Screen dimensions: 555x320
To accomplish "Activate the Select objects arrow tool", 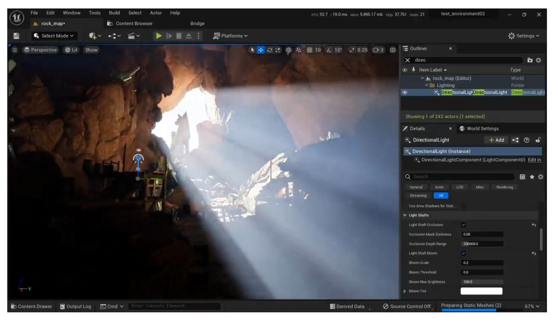I will (x=253, y=50).
